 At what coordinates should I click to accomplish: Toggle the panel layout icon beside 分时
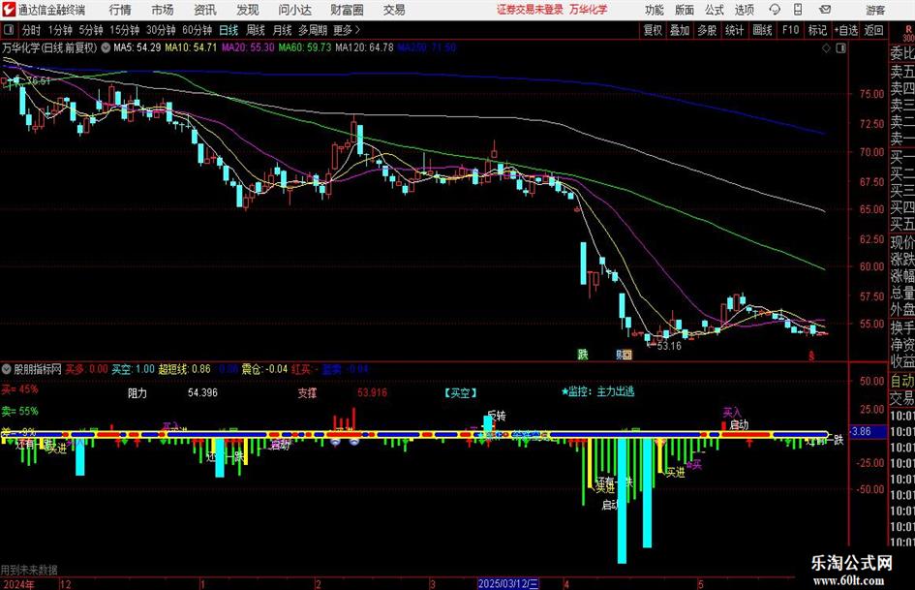tap(9, 30)
